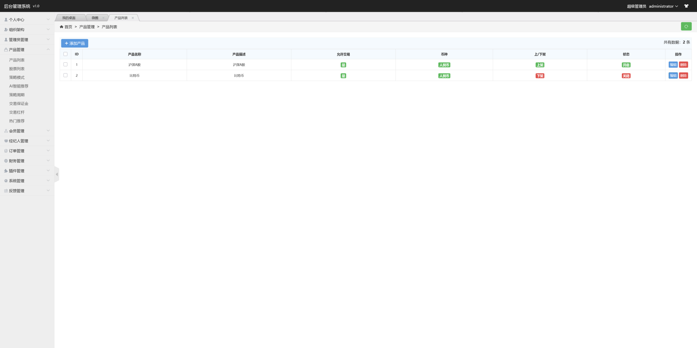Viewport: 697px width, 348px height.
Task: Toggle the select-all checkbox in table header
Action: (x=65, y=54)
